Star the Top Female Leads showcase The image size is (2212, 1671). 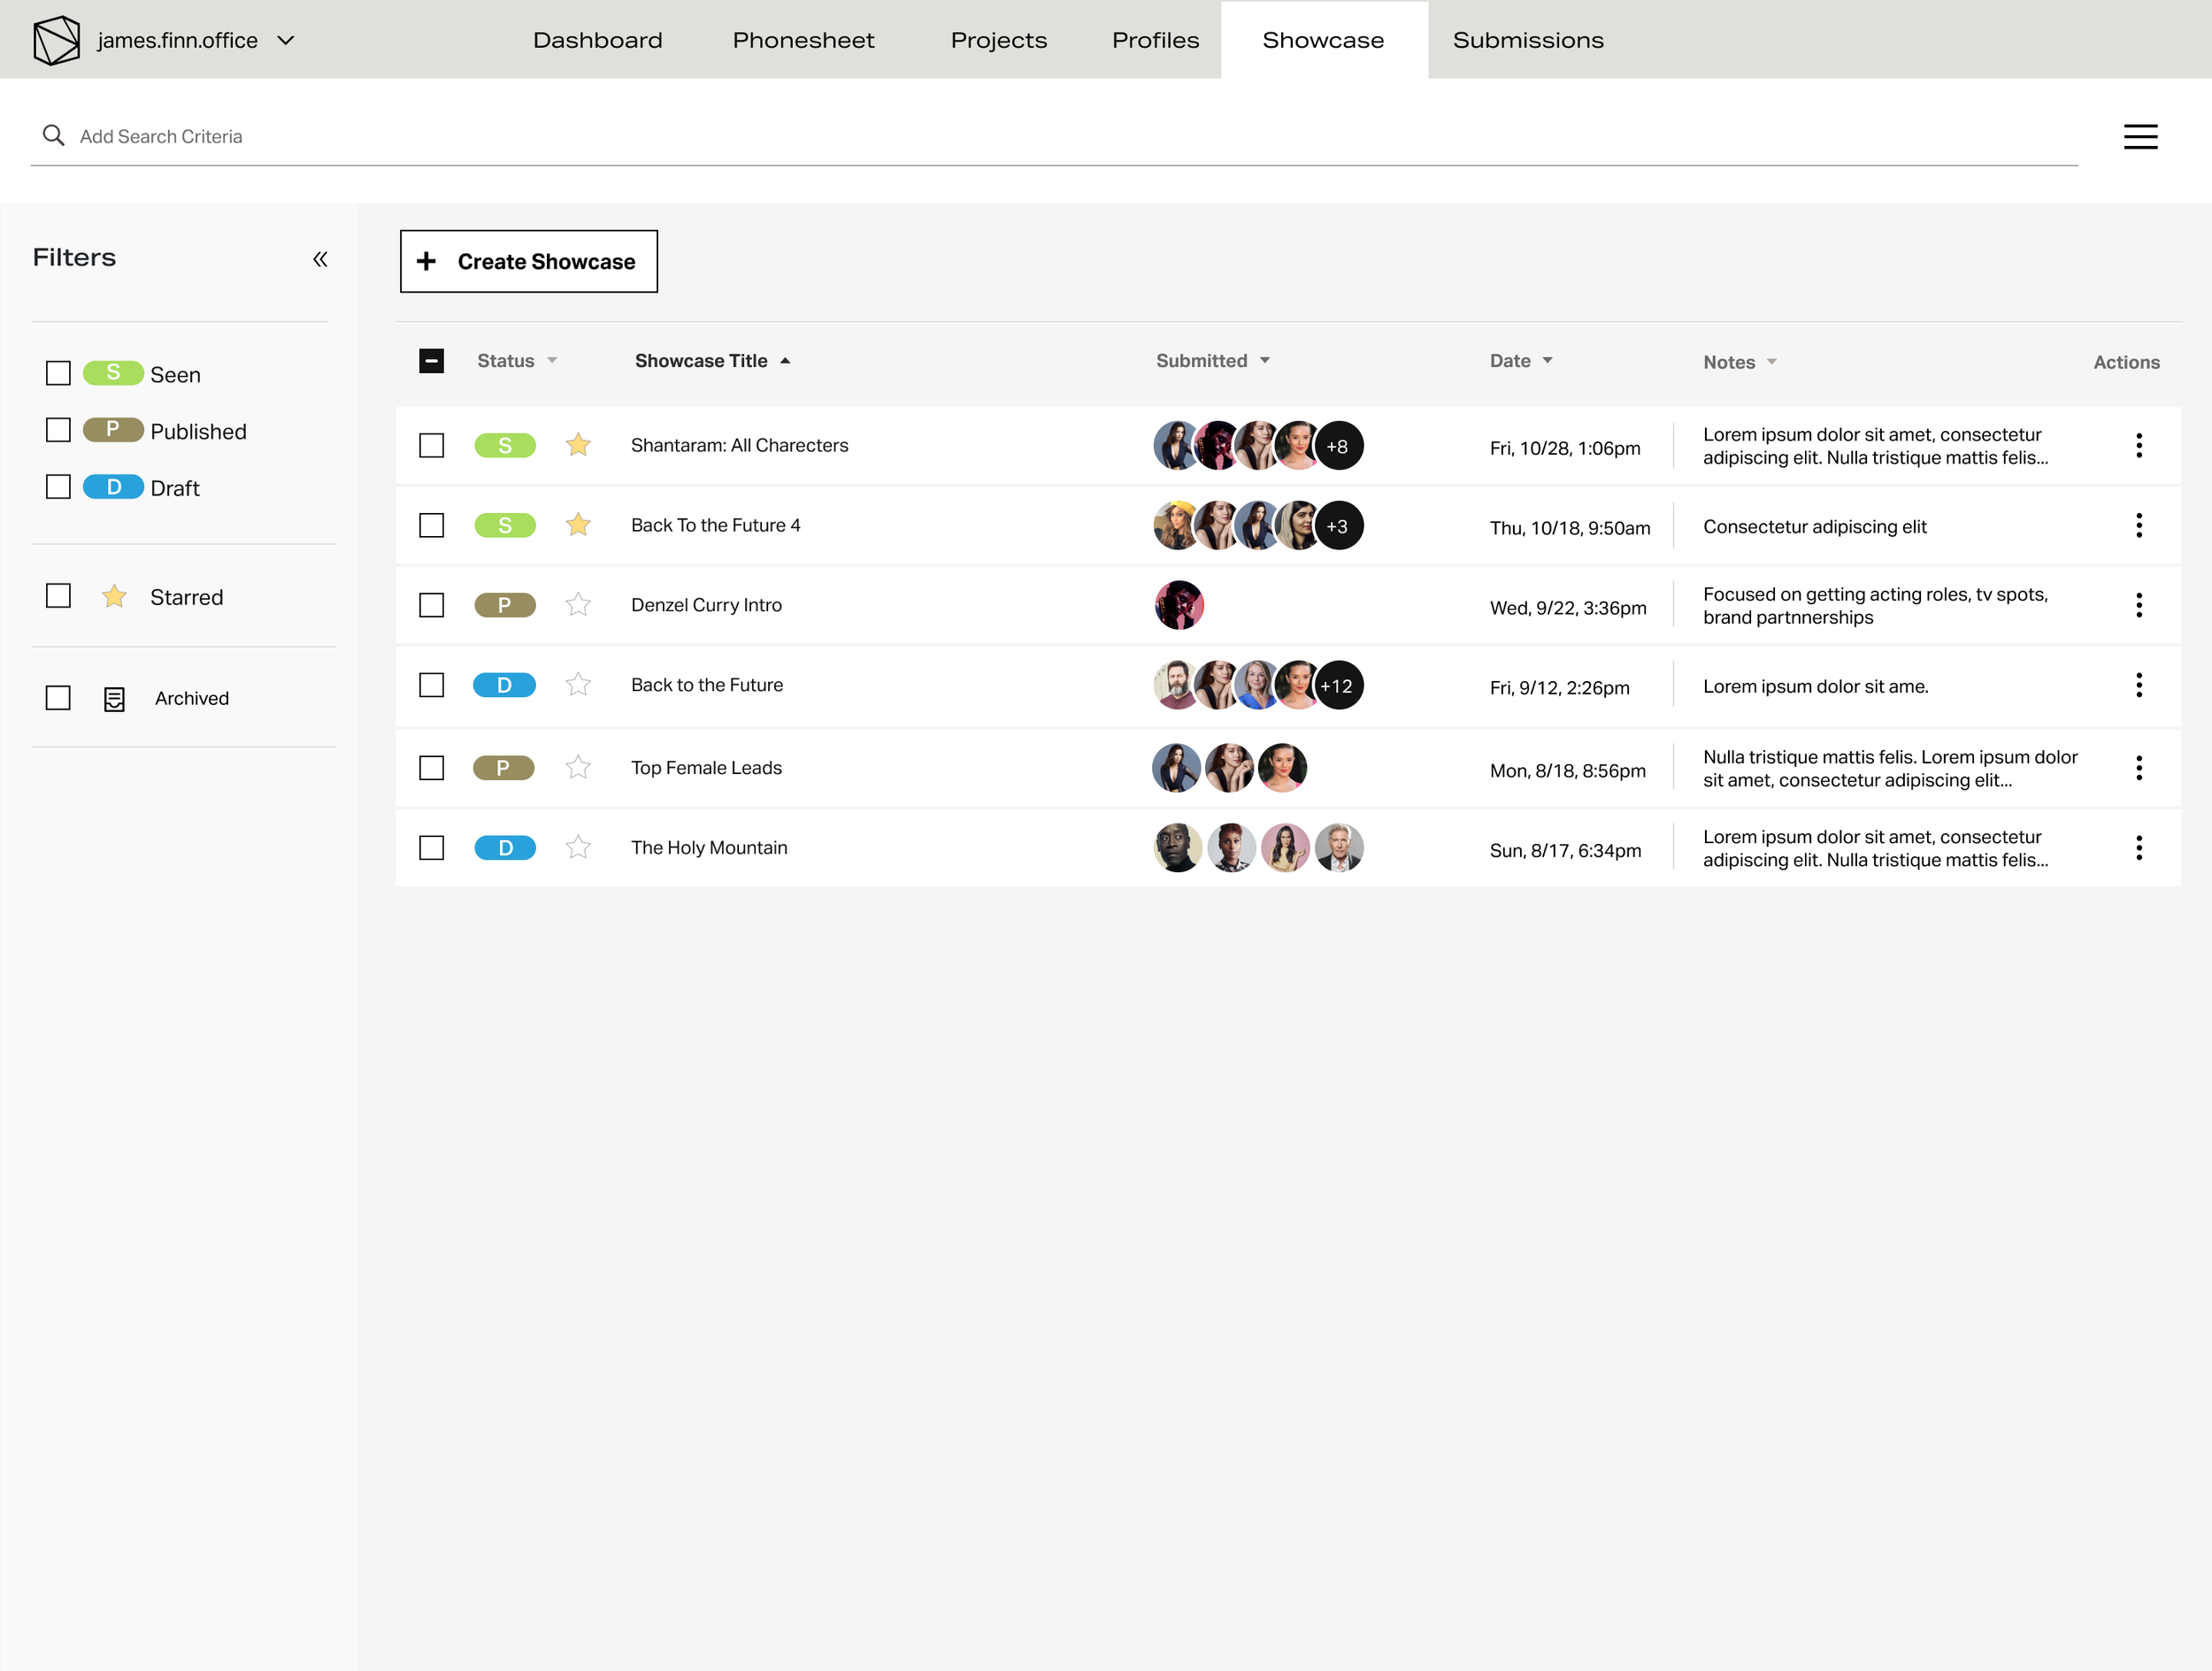578,768
